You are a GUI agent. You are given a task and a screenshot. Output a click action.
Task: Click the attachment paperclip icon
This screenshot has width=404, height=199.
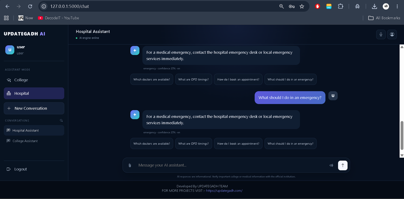(130, 165)
